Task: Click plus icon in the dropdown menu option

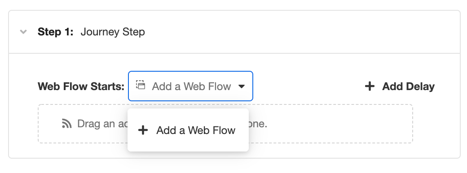Action: [143, 130]
